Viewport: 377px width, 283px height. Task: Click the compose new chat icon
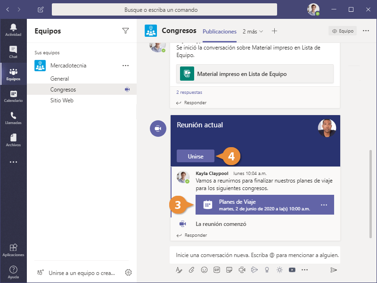point(41,9)
